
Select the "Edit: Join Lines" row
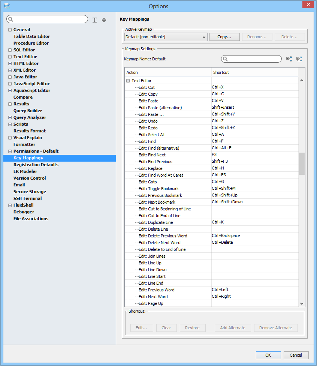[212, 256]
